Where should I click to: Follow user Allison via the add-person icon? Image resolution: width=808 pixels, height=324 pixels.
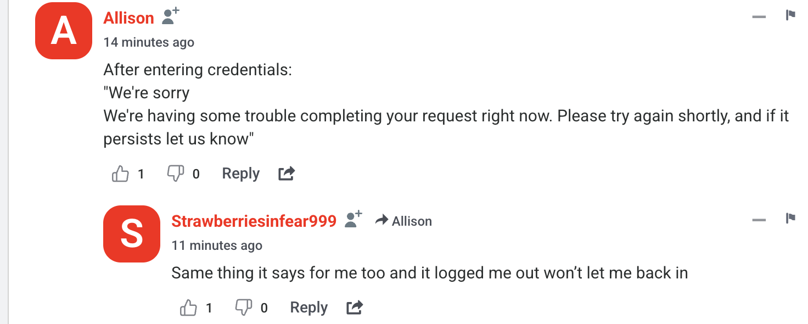[170, 15]
